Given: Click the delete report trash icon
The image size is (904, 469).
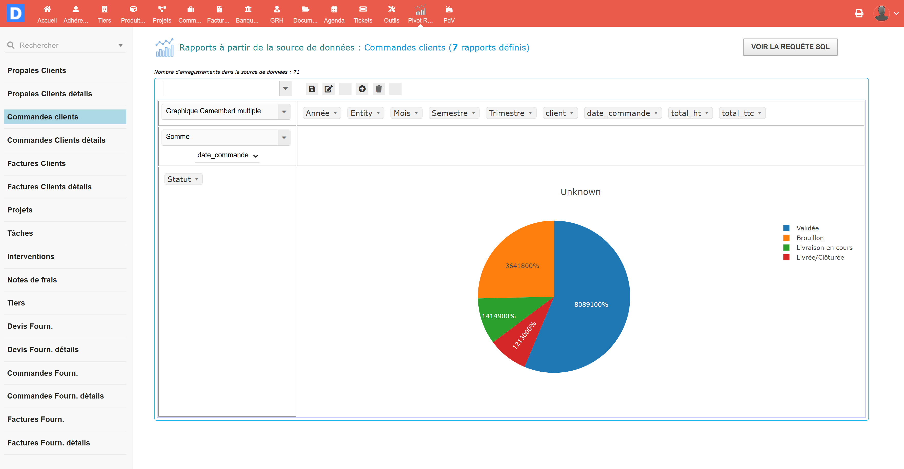Looking at the screenshot, I should coord(379,89).
